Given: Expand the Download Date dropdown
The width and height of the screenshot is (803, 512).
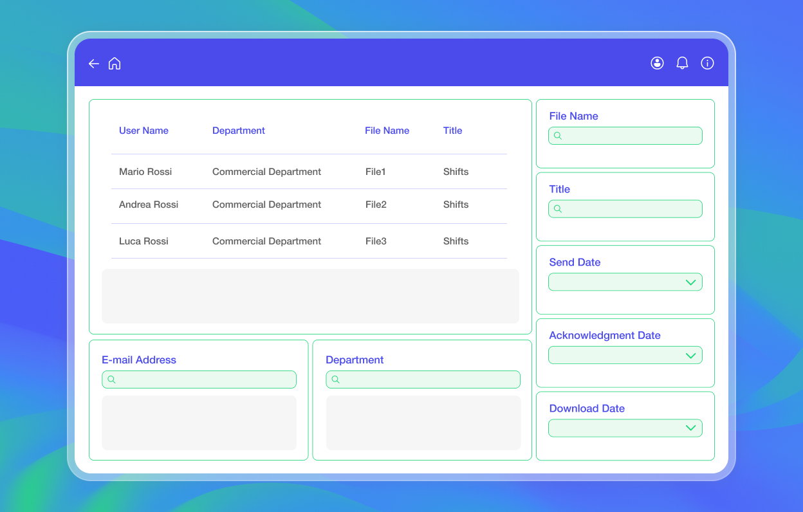Looking at the screenshot, I should pyautogui.click(x=625, y=428).
